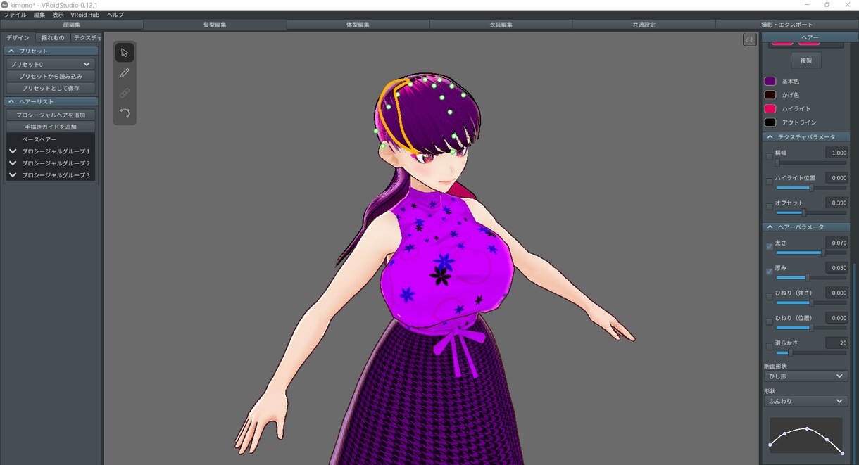The width and height of the screenshot is (859, 465).
Task: Click the undo arrow tool icon
Action: pyautogui.click(x=125, y=113)
